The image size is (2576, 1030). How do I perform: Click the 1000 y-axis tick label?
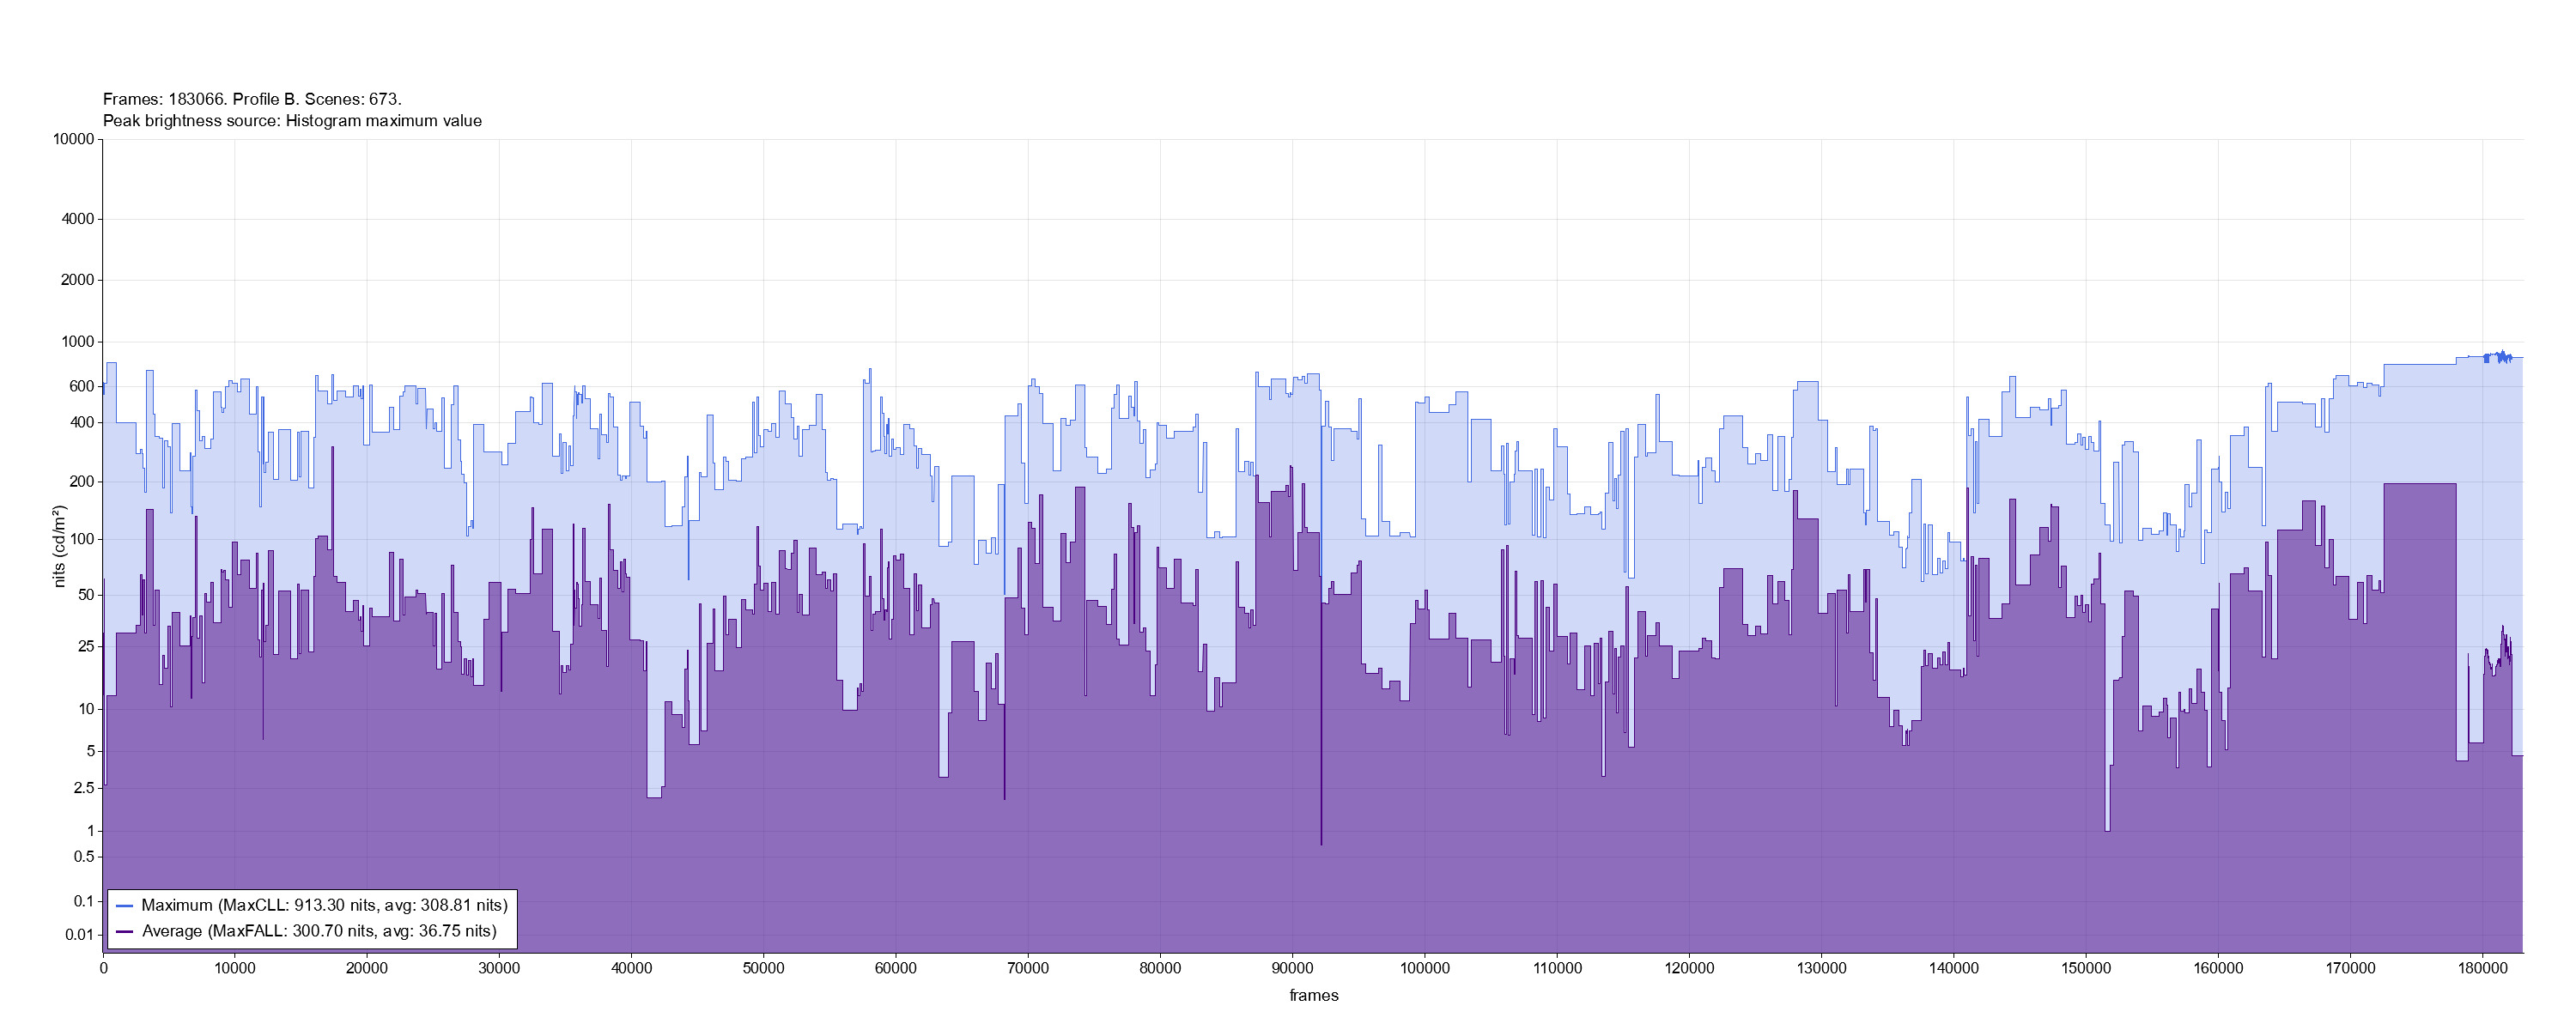point(78,342)
